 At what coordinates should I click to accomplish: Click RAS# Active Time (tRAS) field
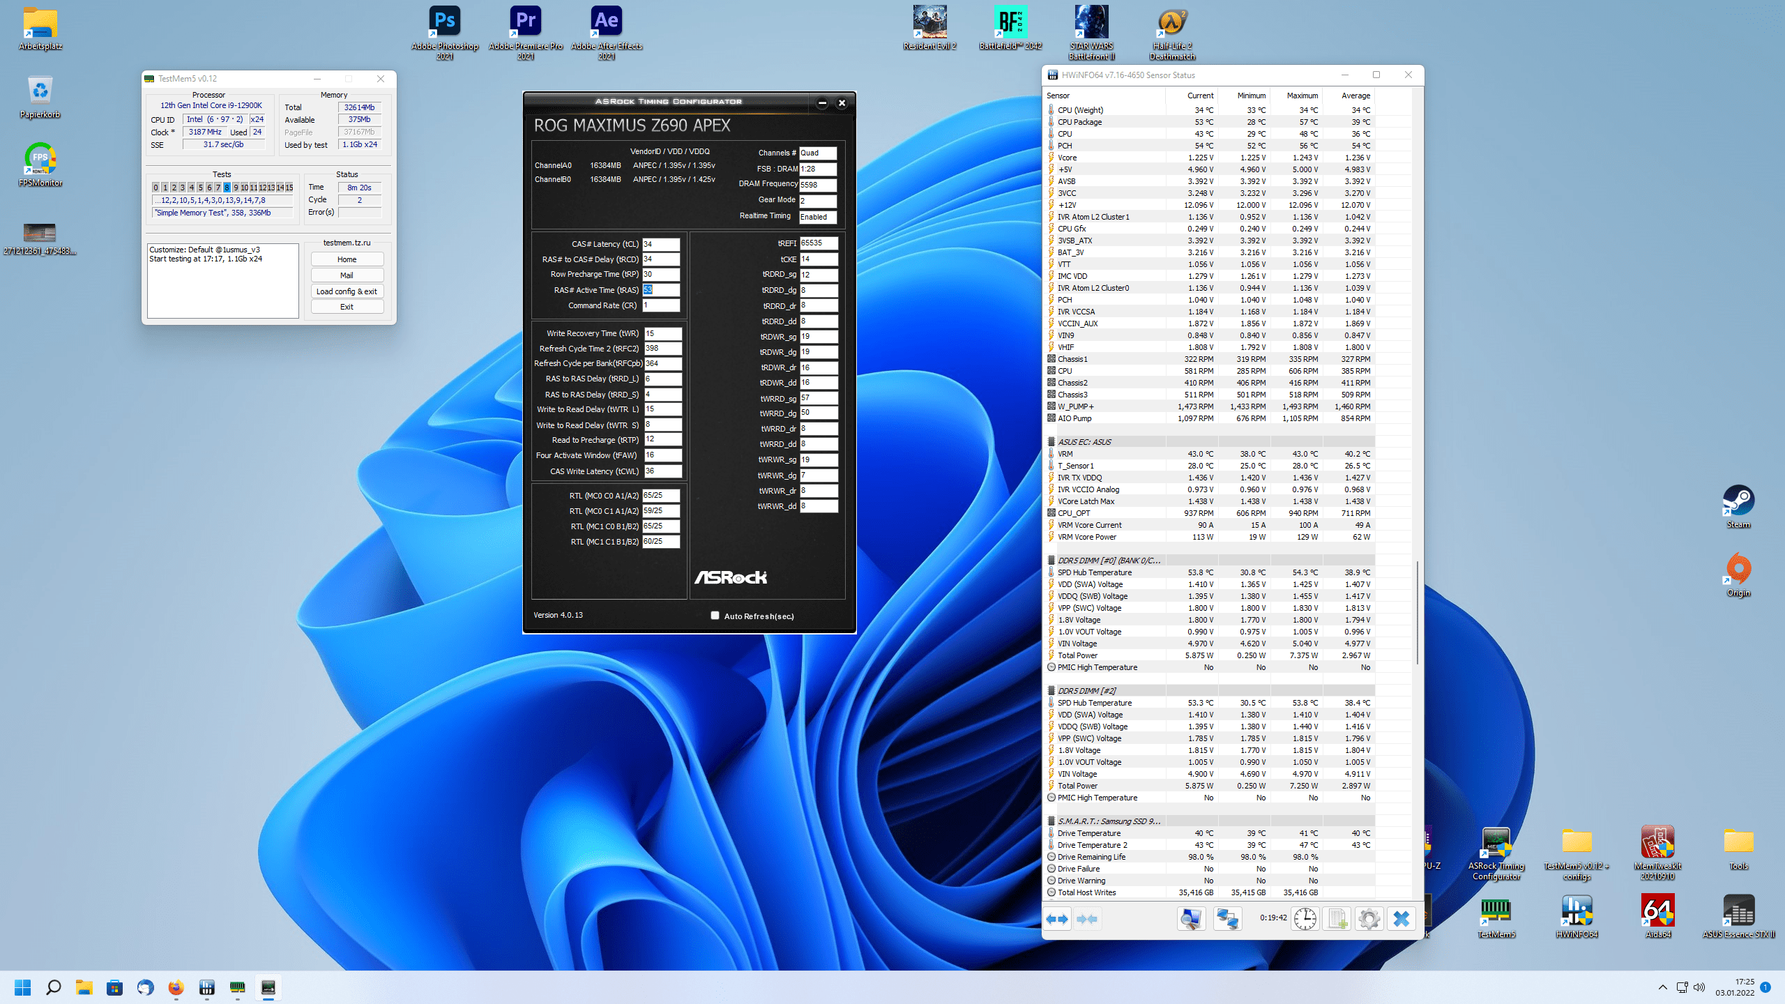point(660,290)
